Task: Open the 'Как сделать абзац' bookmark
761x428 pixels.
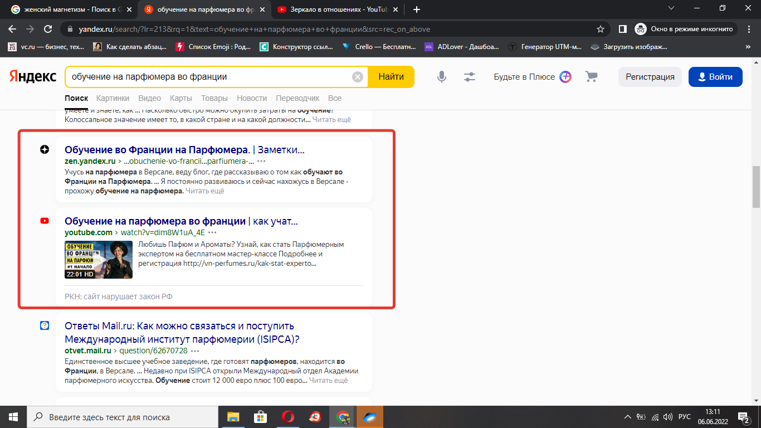Action: tap(130, 47)
